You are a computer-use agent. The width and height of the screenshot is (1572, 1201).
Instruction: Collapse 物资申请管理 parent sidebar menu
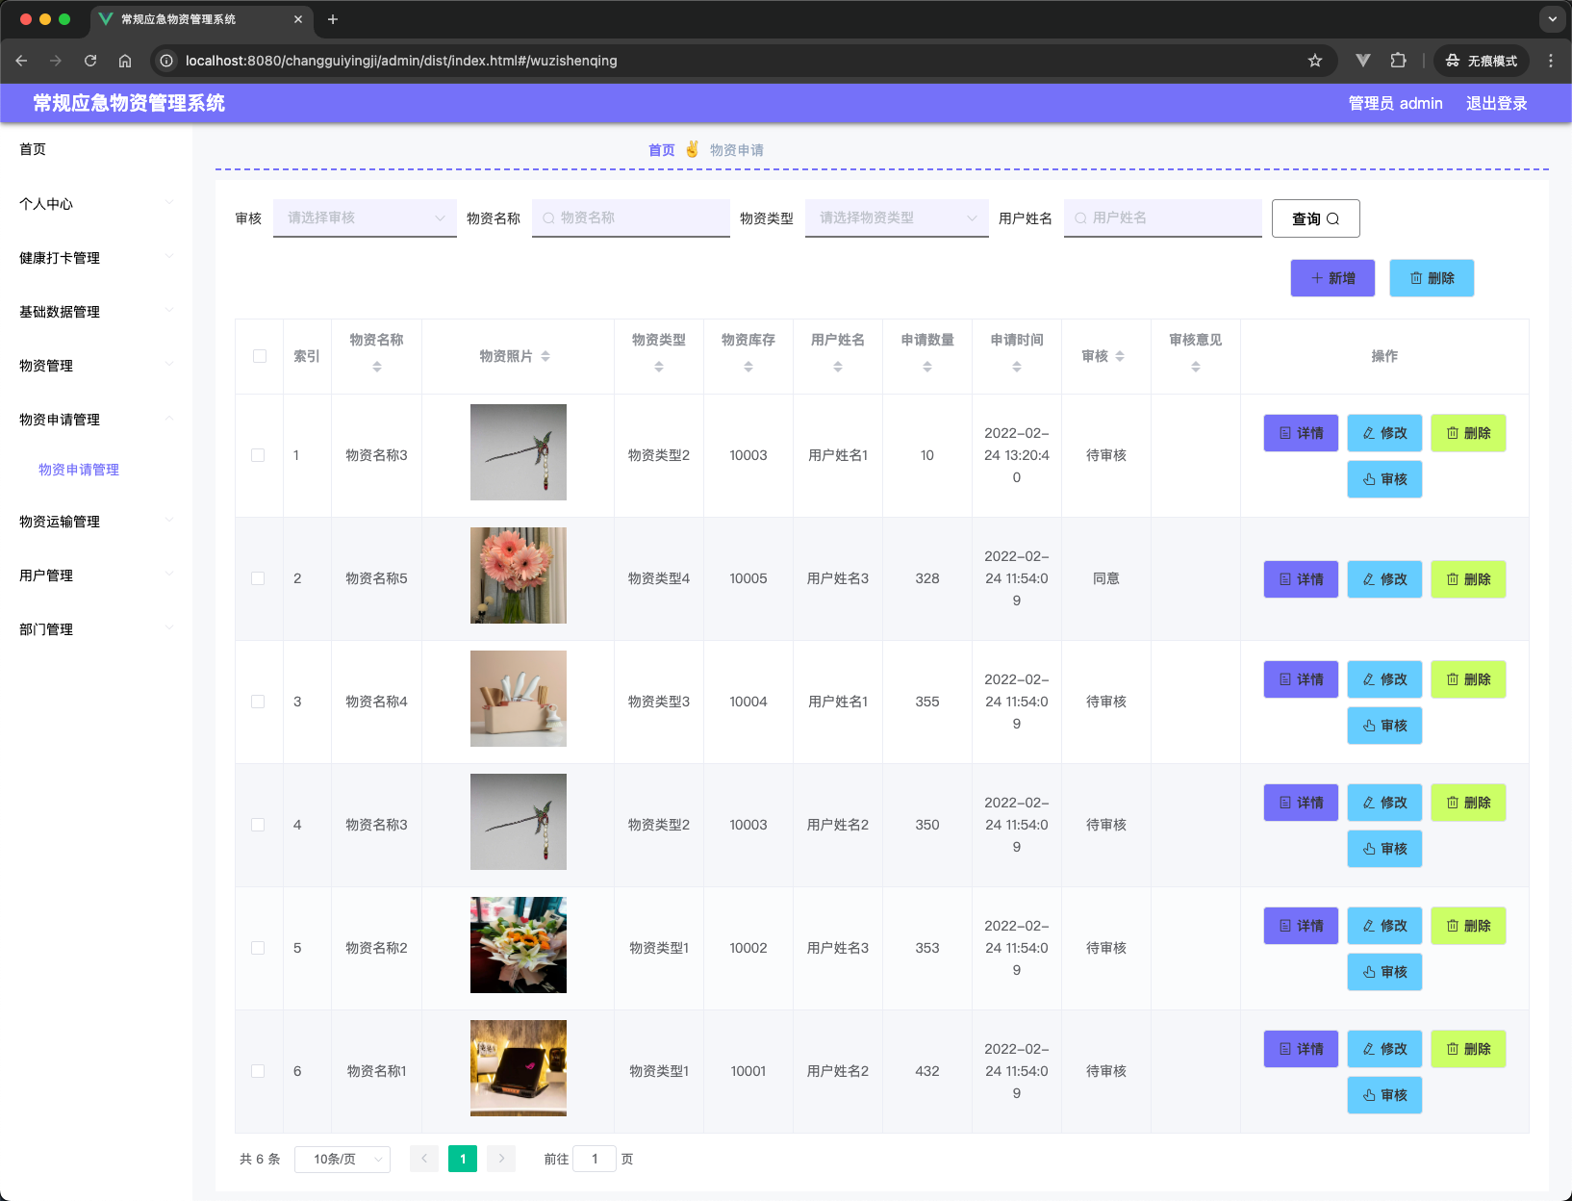[x=96, y=420]
